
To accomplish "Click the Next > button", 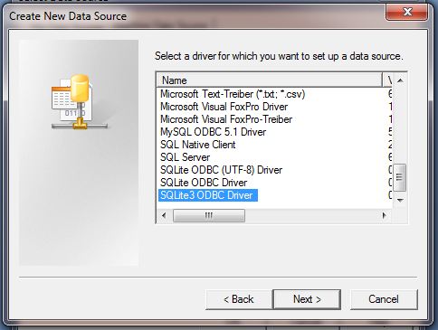I will tap(307, 299).
